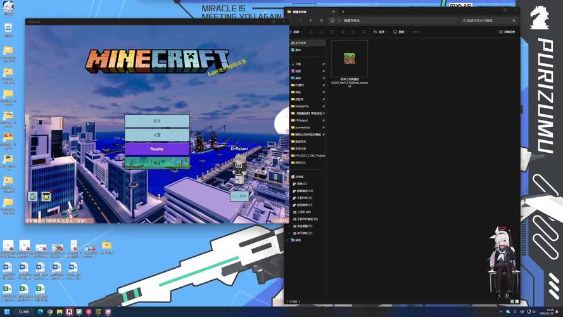Open Realms in Minecraft menu
563x317 pixels.
point(157,149)
